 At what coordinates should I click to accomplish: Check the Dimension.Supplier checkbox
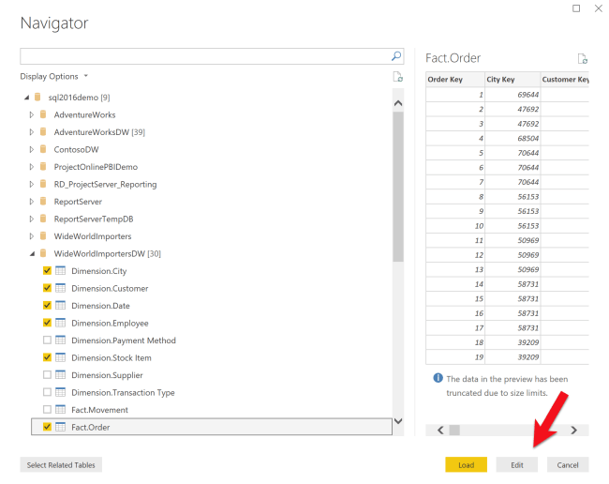(47, 375)
